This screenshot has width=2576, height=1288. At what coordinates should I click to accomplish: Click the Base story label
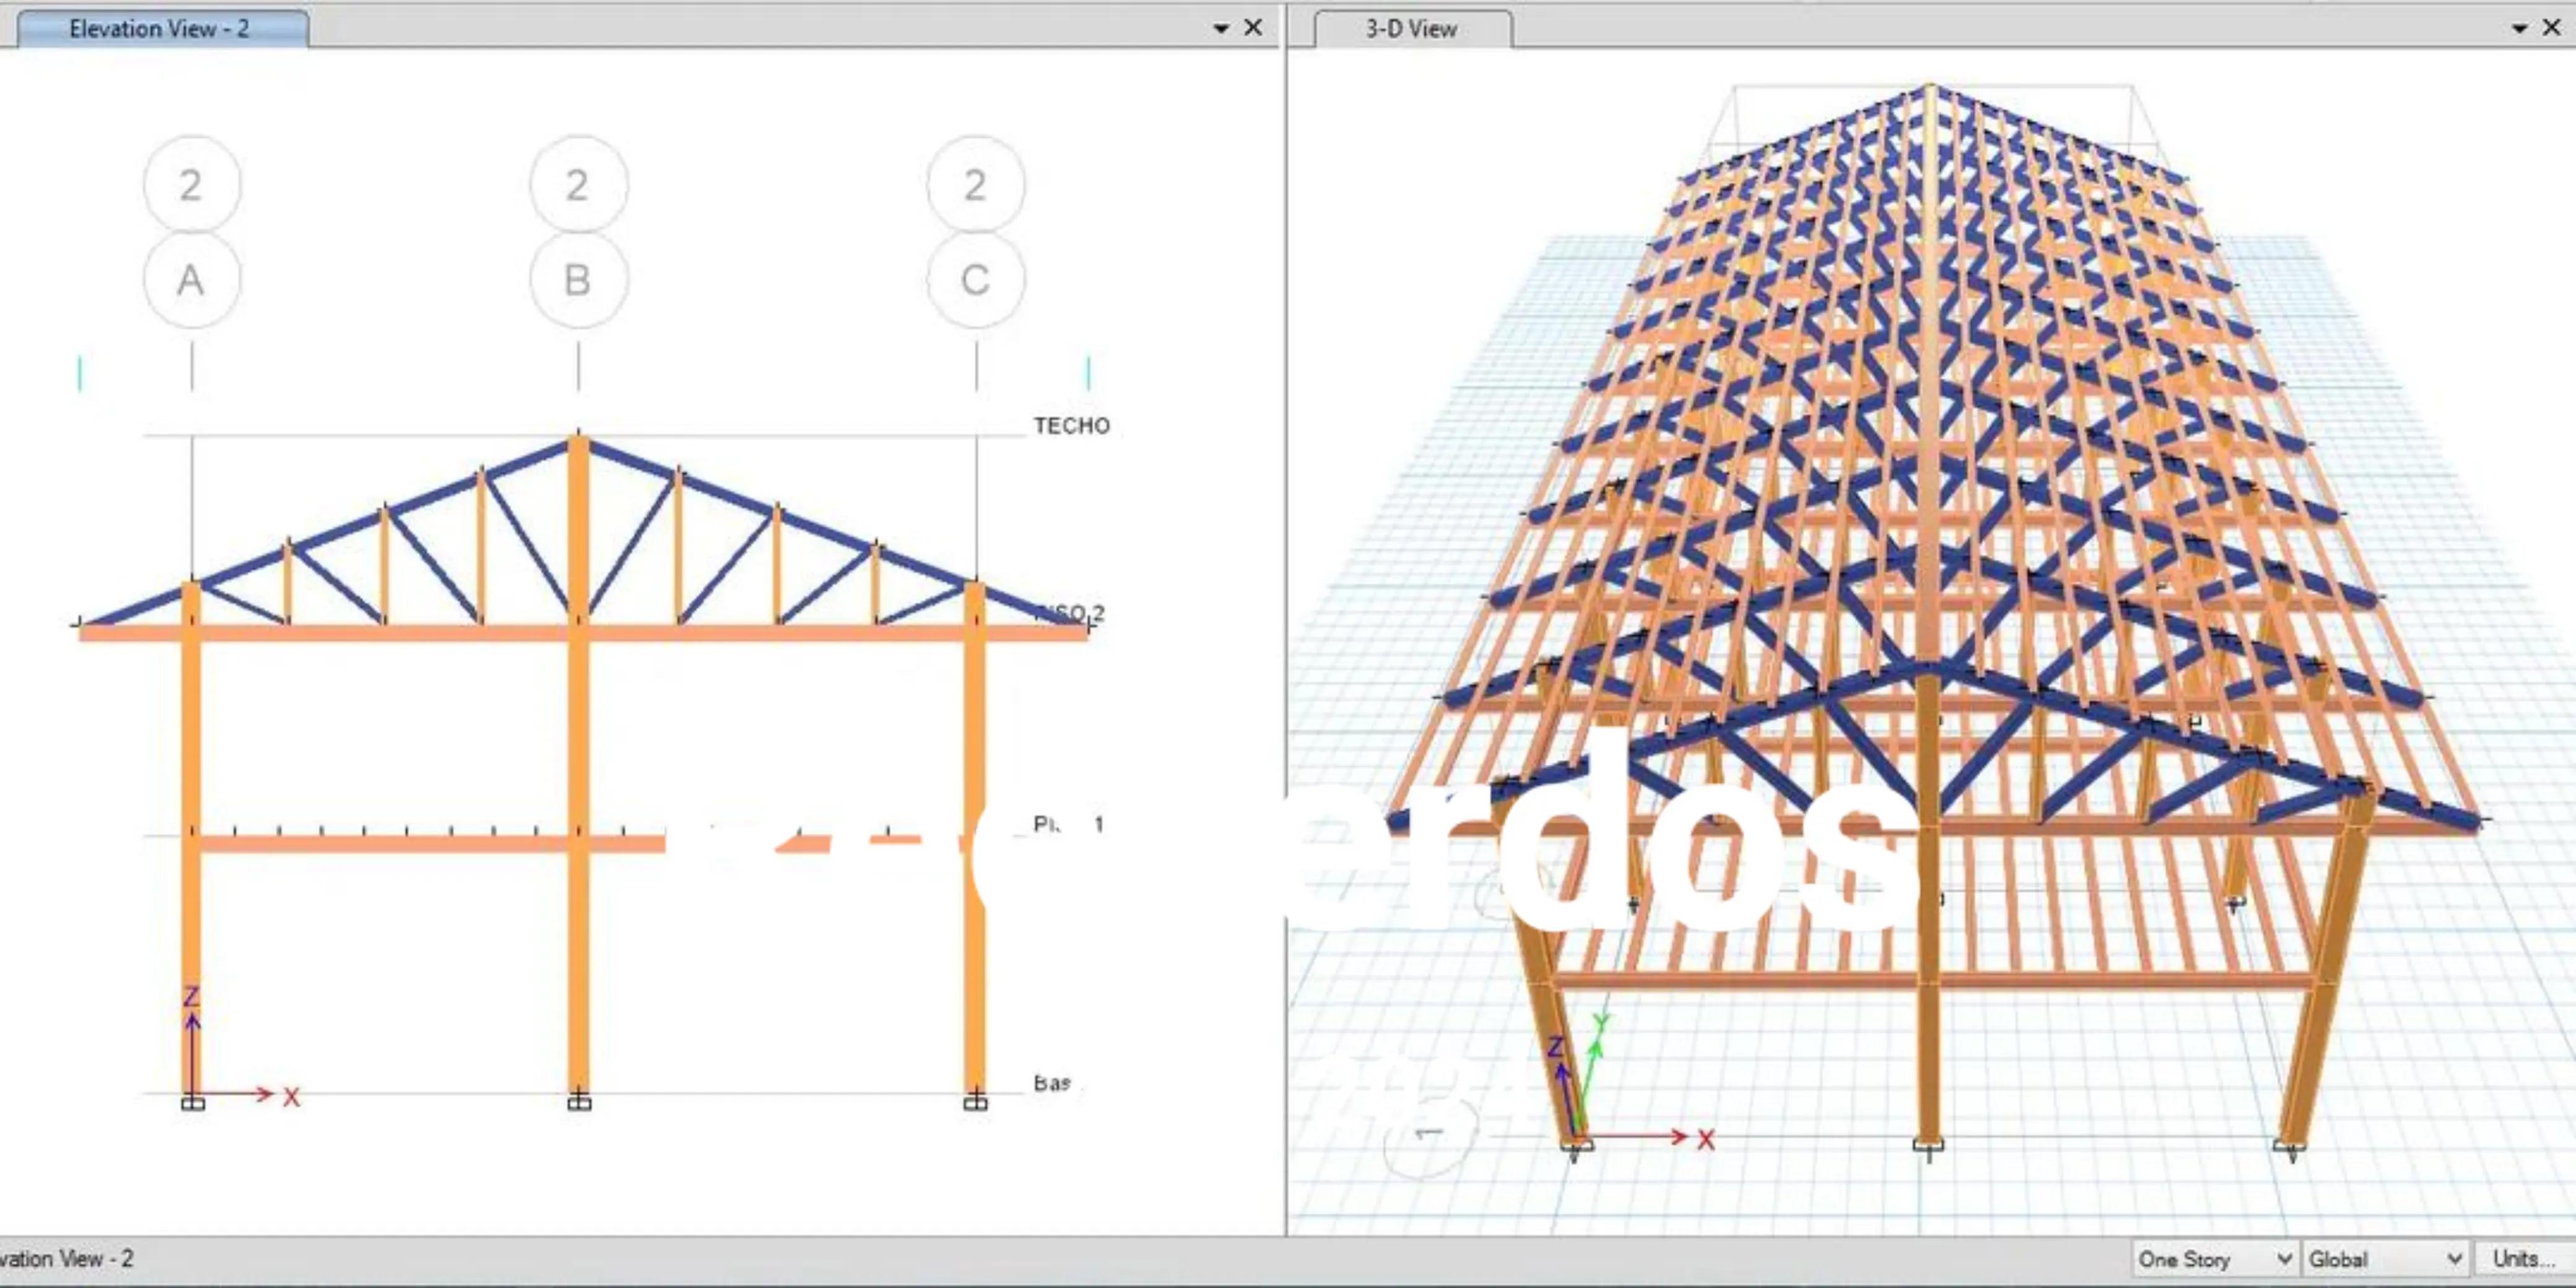(1053, 1083)
